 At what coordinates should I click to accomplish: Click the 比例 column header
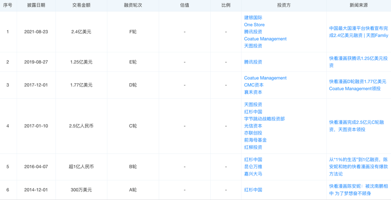pyautogui.click(x=226, y=5)
